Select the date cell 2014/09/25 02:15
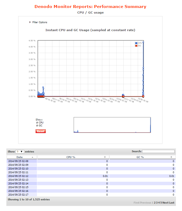 tap(22, 187)
